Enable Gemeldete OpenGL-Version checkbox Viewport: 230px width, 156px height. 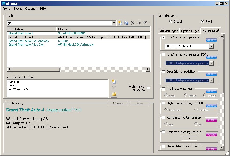[163, 146]
